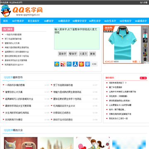The height and width of the screenshot is (149, 149).
Task: Click the 繁体字 convert button
Action: pyautogui.click(x=73, y=54)
